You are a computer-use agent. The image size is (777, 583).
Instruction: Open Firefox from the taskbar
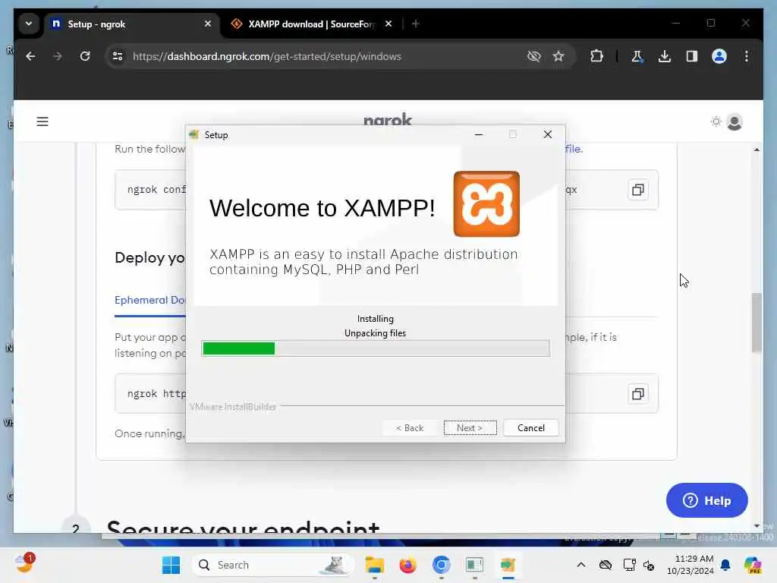pyautogui.click(x=407, y=565)
